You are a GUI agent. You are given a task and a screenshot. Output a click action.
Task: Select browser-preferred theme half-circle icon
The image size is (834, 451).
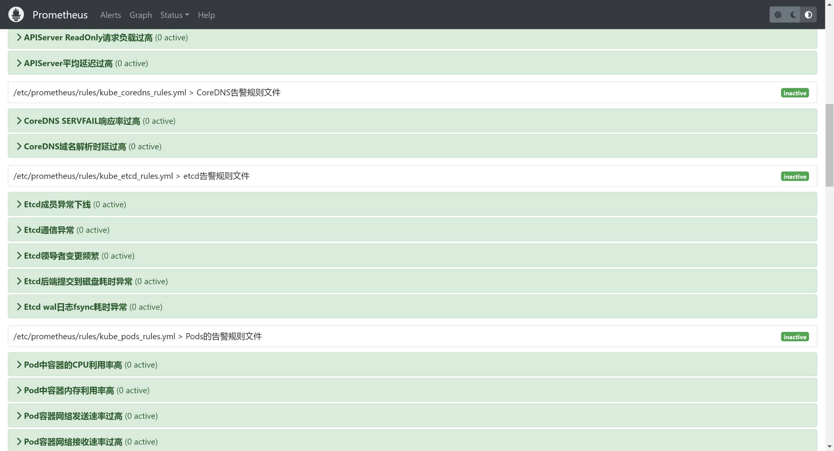pyautogui.click(x=808, y=14)
